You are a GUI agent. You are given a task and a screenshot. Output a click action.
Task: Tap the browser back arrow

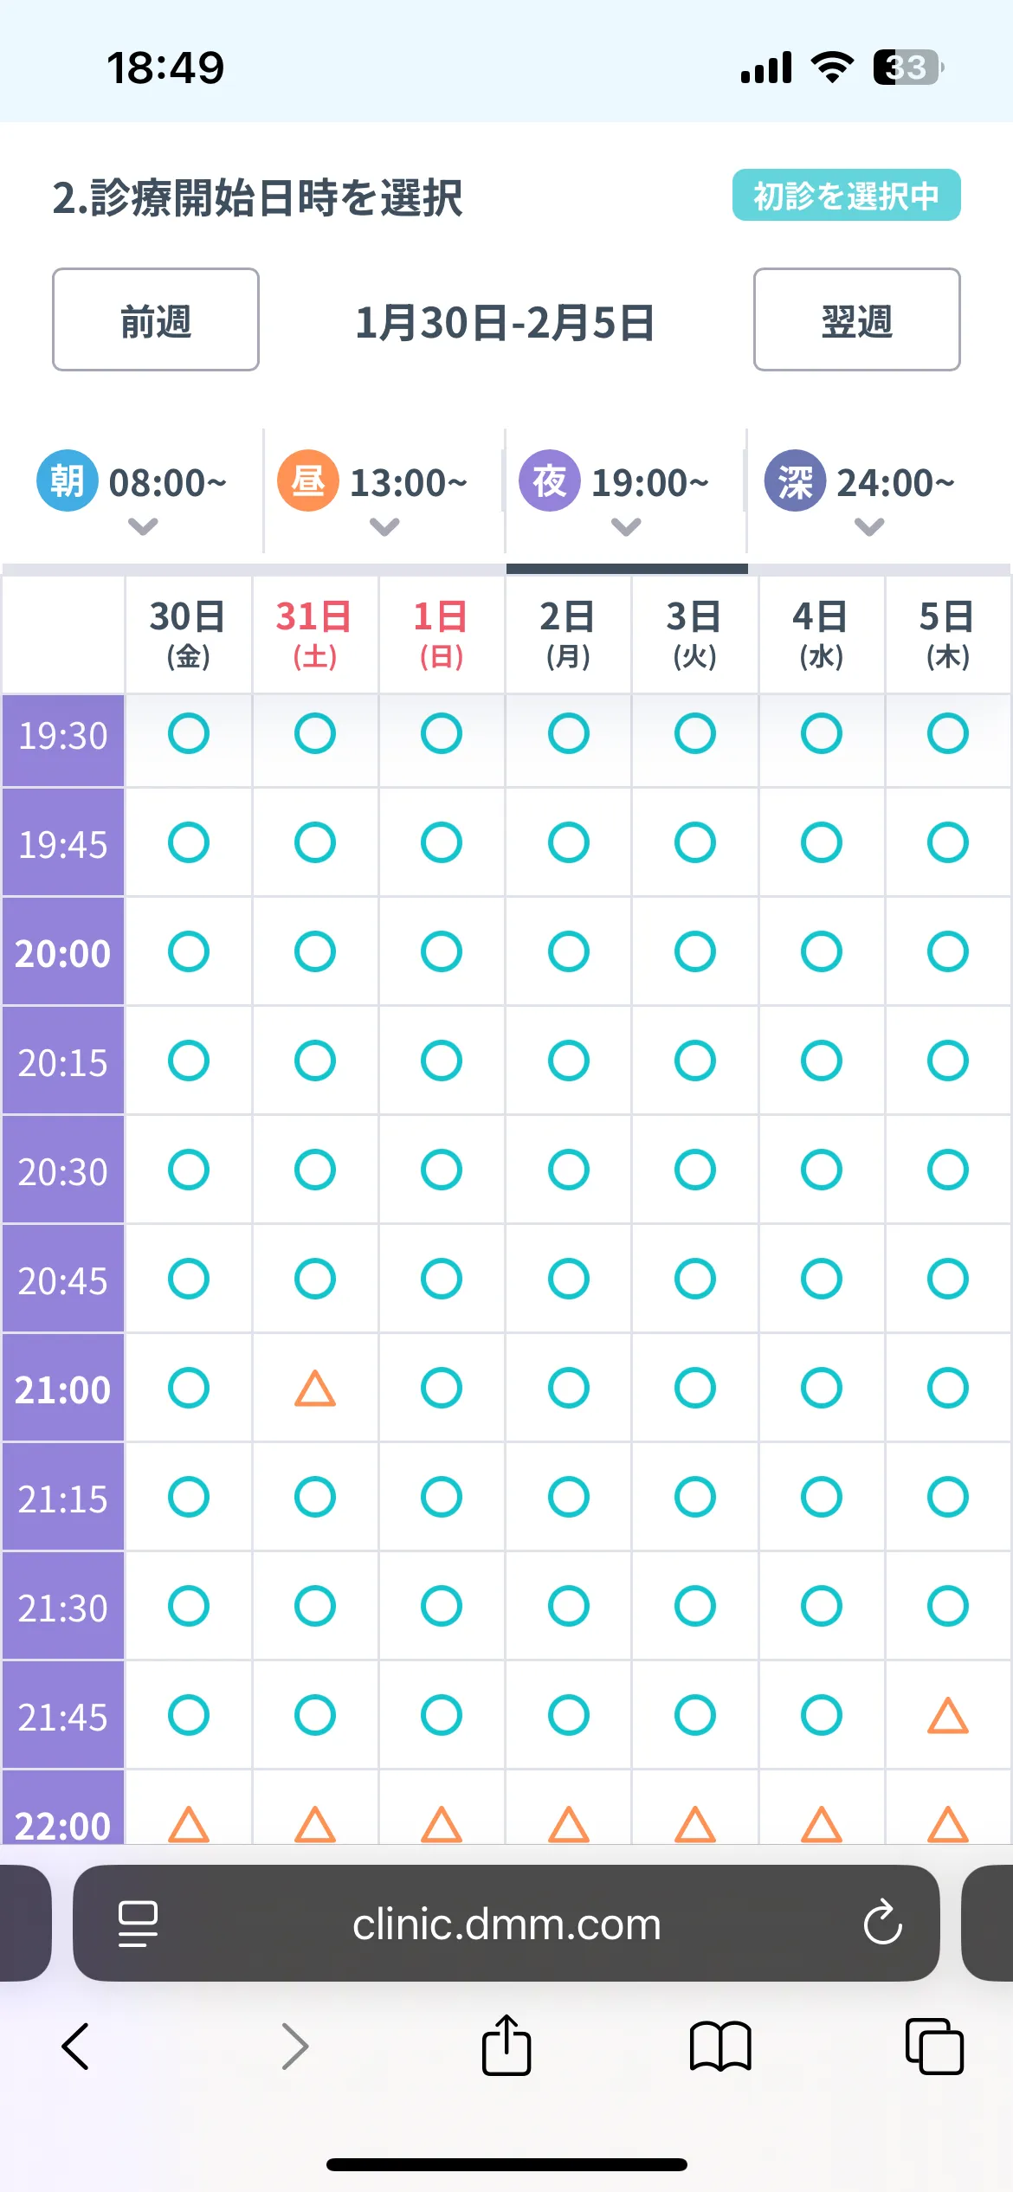point(76,2047)
